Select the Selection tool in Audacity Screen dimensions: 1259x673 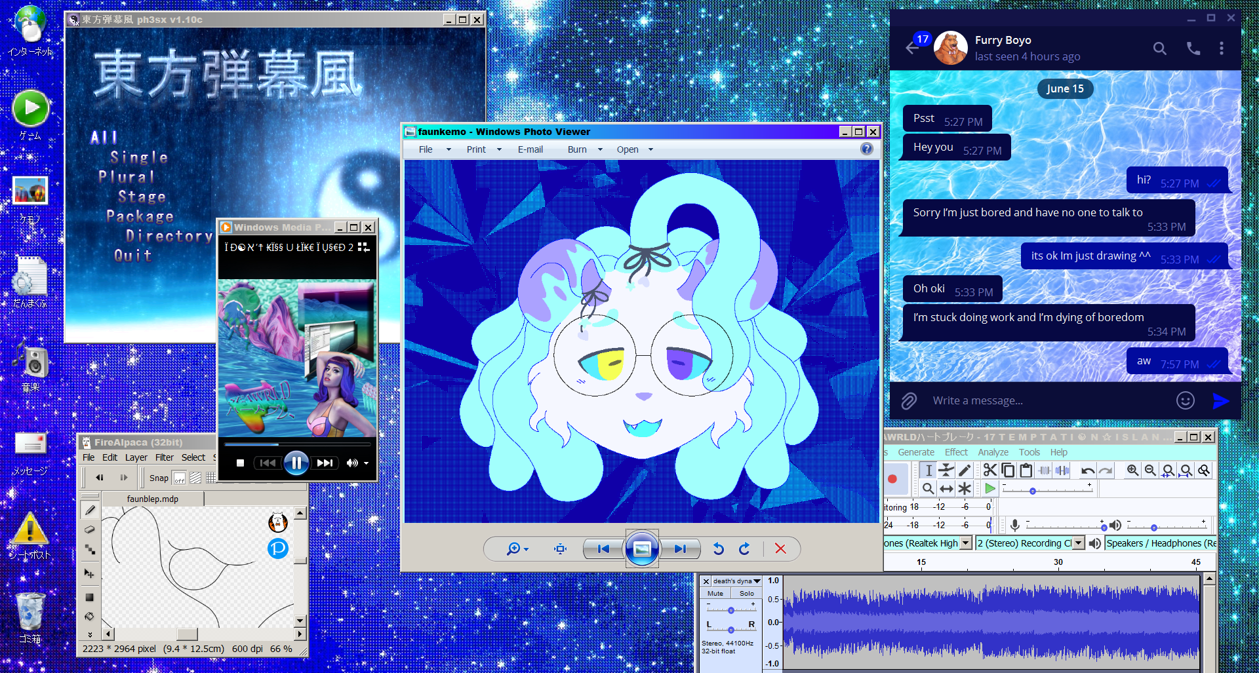click(929, 470)
